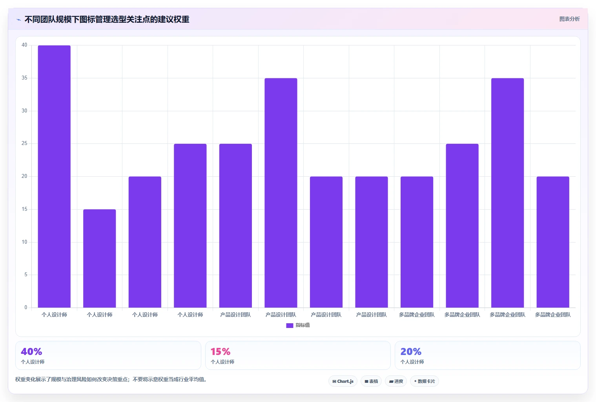
Task: Click the 表格 chip
Action: coord(371,381)
